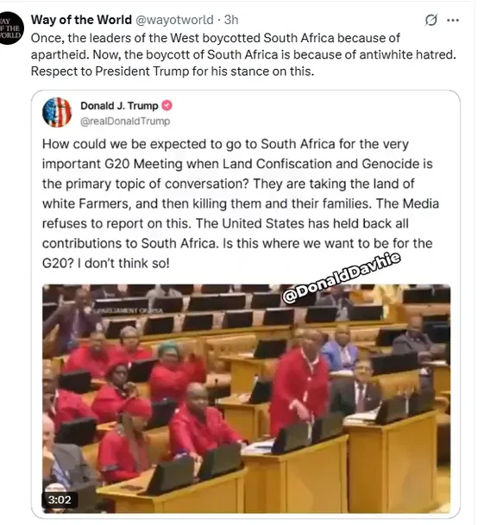The width and height of the screenshot is (490, 525).
Task: Play the parliament video thumbnail
Action: pos(247,398)
